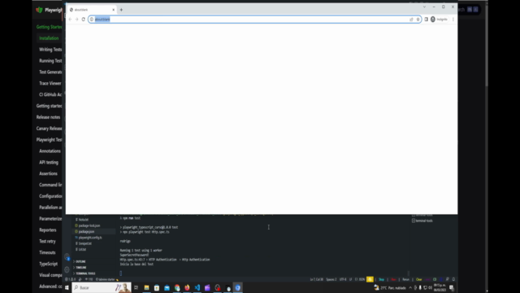Open Writing Tests in docs sidebar
The height and width of the screenshot is (293, 520).
[x=50, y=50]
